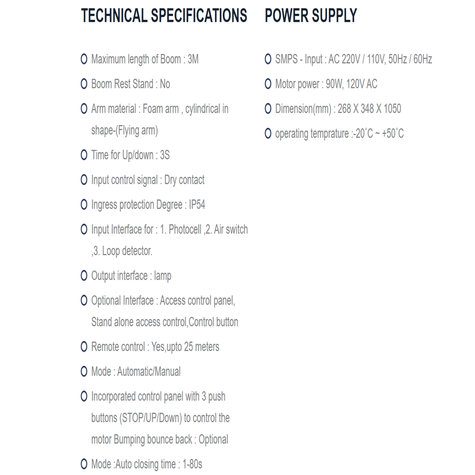This screenshot has height=475, width=475.
Task: Click the bullet next to Remote control
Action: 84,347
